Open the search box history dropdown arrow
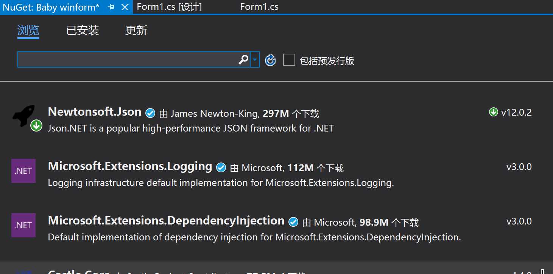Viewport: 553px width, 274px height. pos(255,60)
